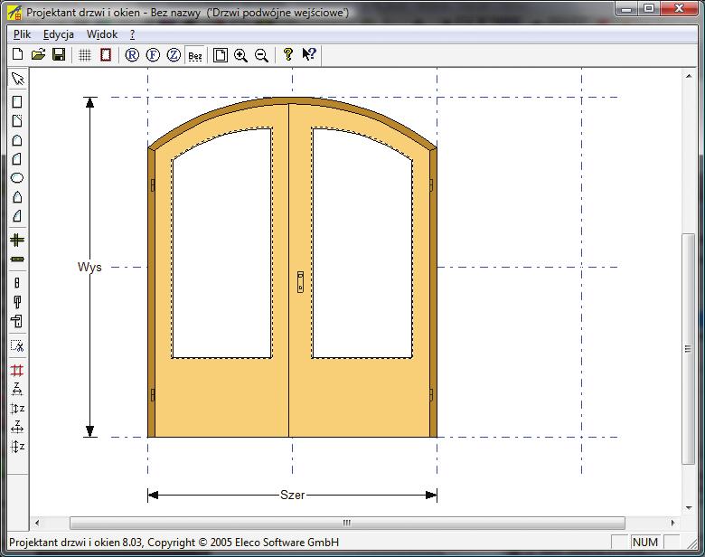
Task: Click the cut selection scissors tool
Action: (17, 345)
